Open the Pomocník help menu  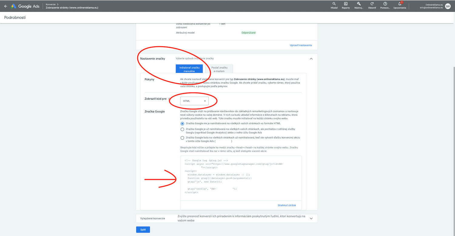(x=385, y=5)
